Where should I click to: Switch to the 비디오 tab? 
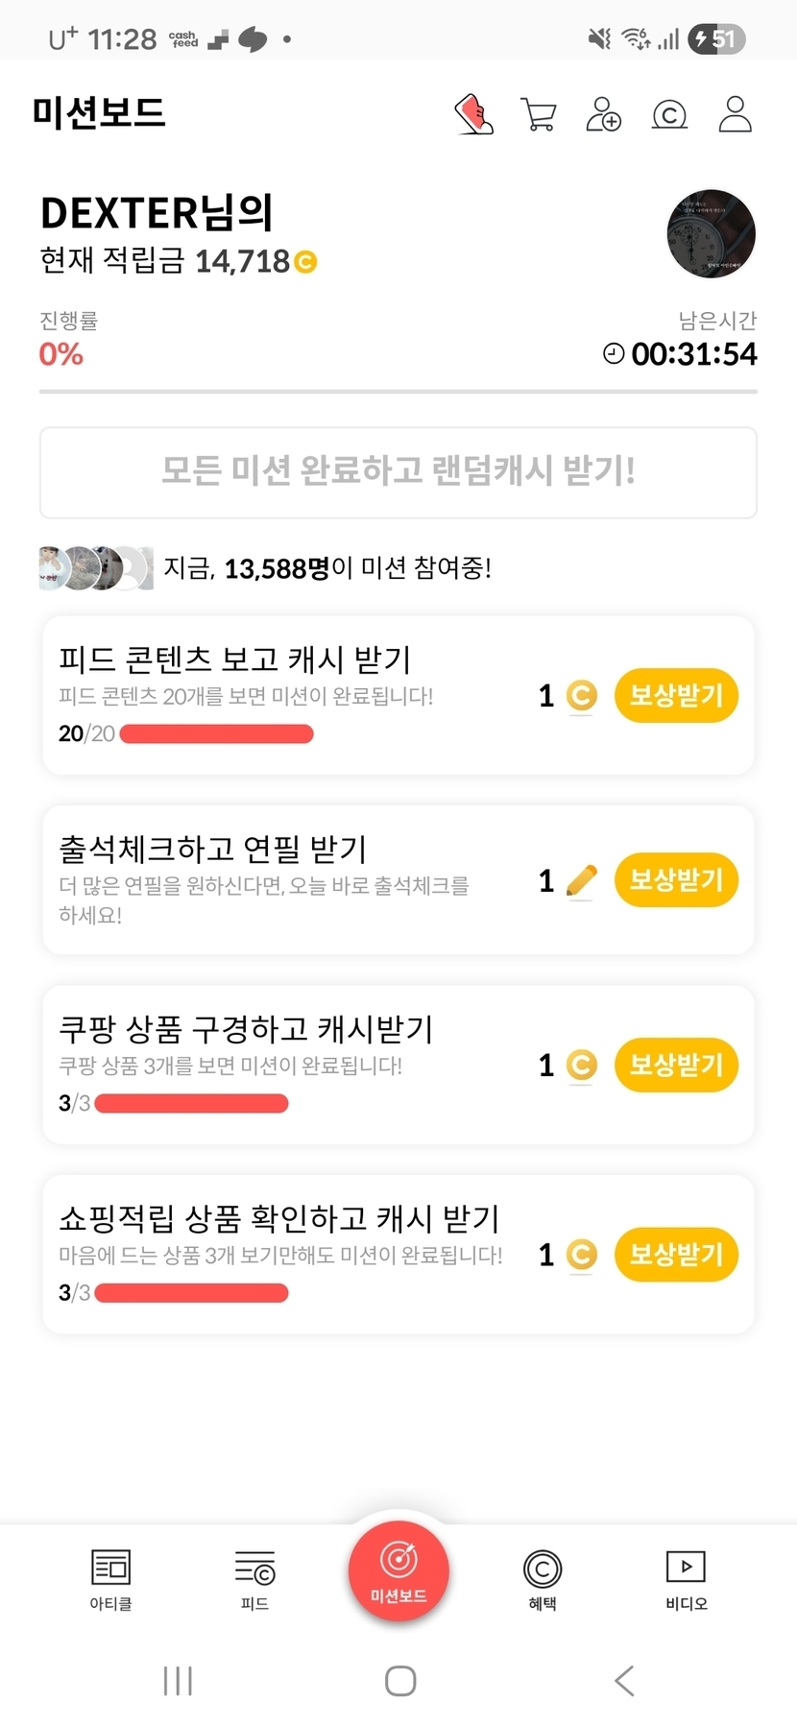pos(686,1579)
